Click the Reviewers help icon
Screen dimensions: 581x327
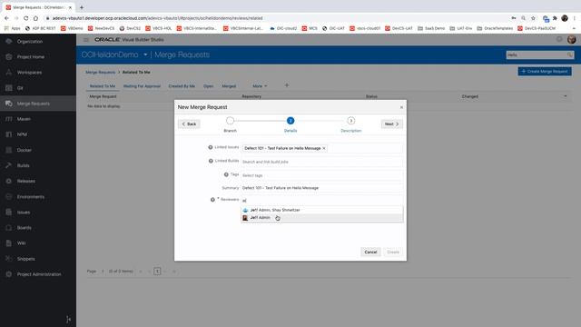(212, 200)
